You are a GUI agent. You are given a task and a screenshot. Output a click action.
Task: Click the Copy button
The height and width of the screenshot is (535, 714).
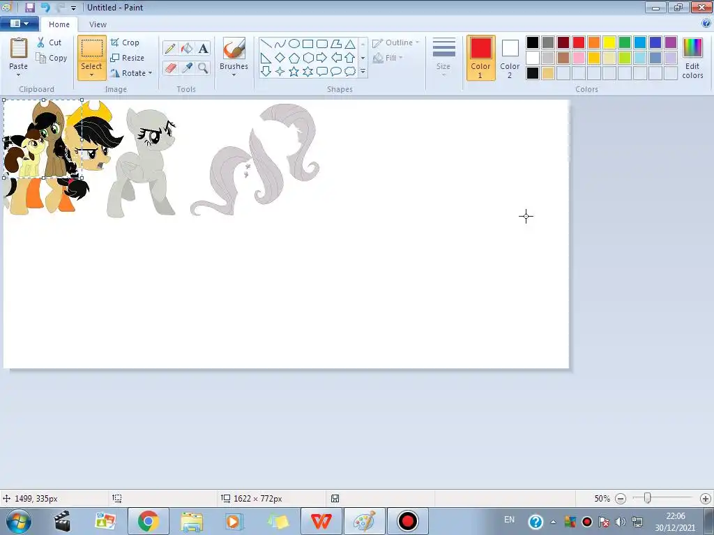click(x=52, y=58)
